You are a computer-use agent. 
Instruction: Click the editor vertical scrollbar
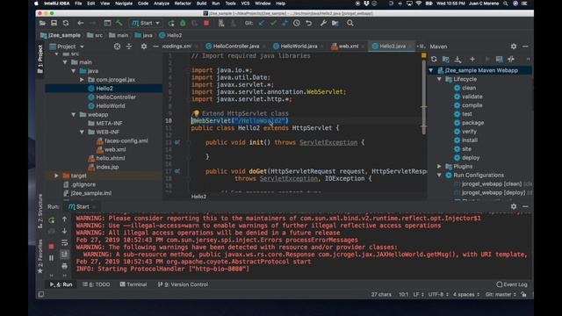pos(424,97)
